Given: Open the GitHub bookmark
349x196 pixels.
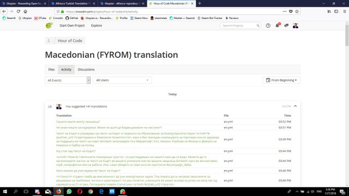Looking at the screenshot, I should 71,18.
